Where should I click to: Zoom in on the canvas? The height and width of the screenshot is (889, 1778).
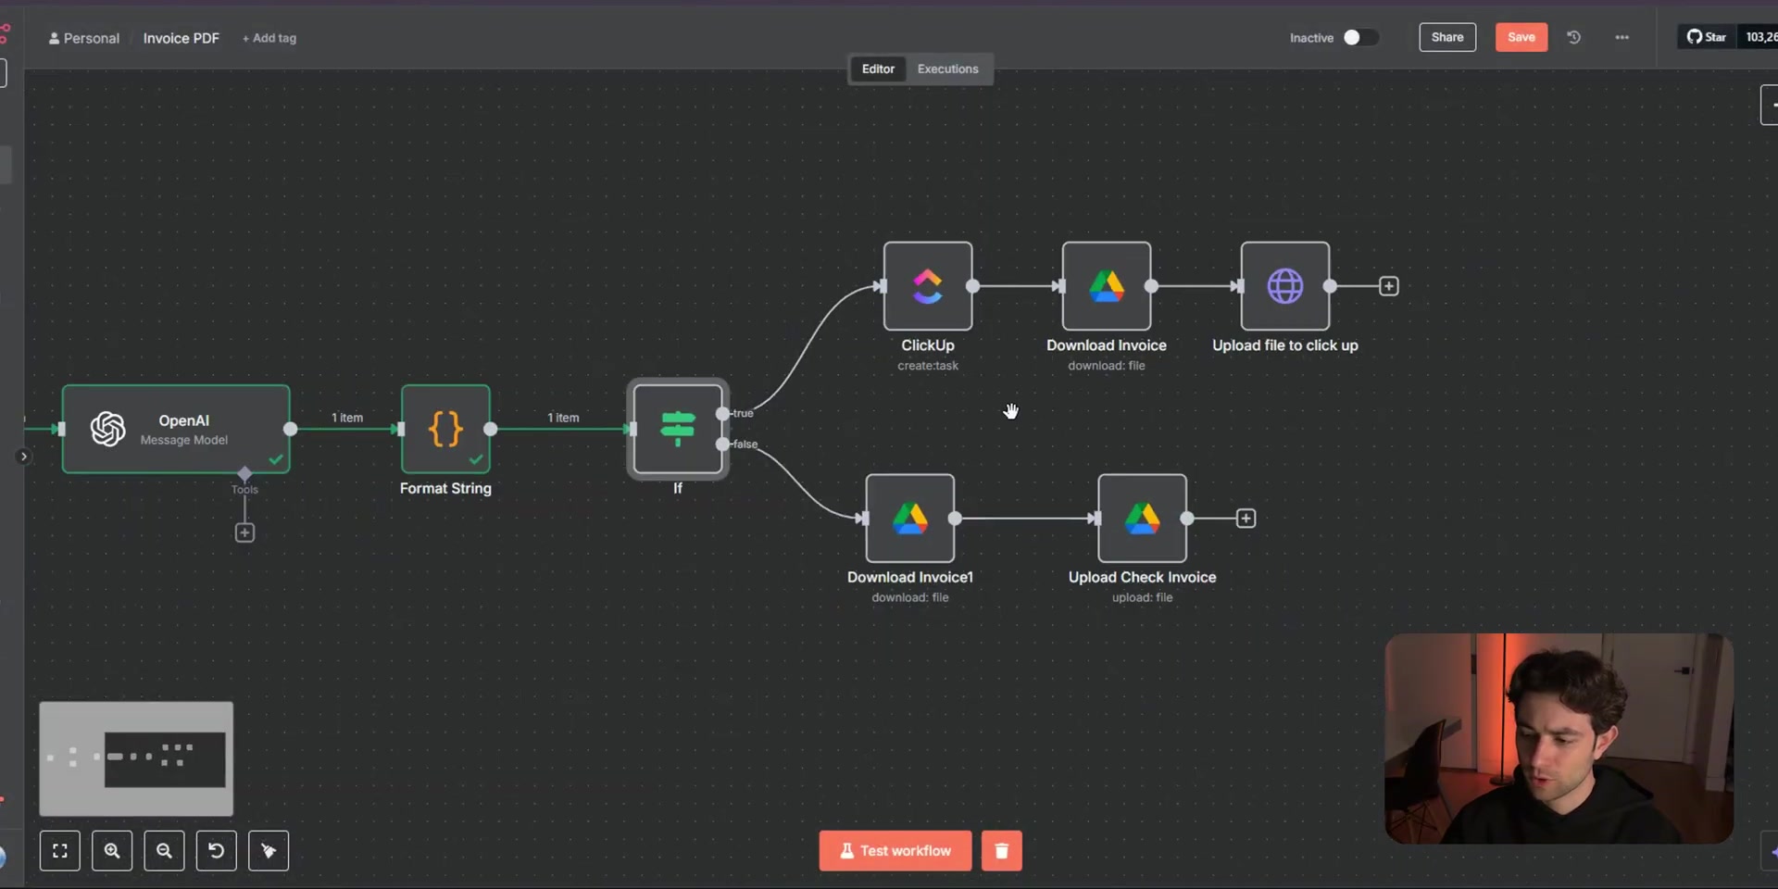pos(112,851)
